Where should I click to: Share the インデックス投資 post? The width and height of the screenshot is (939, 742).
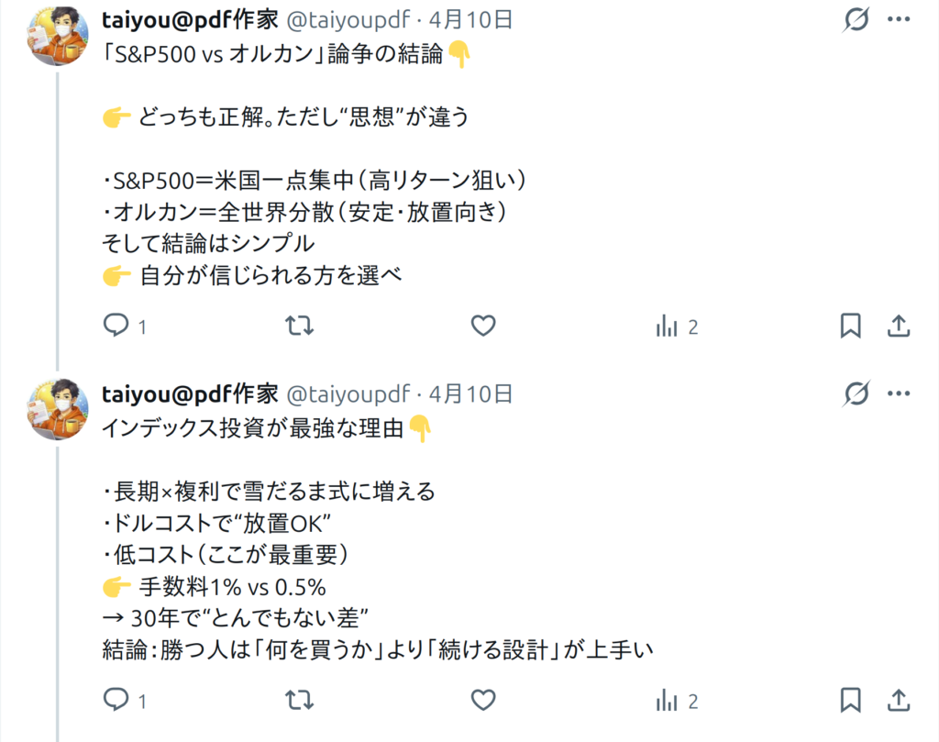900,701
